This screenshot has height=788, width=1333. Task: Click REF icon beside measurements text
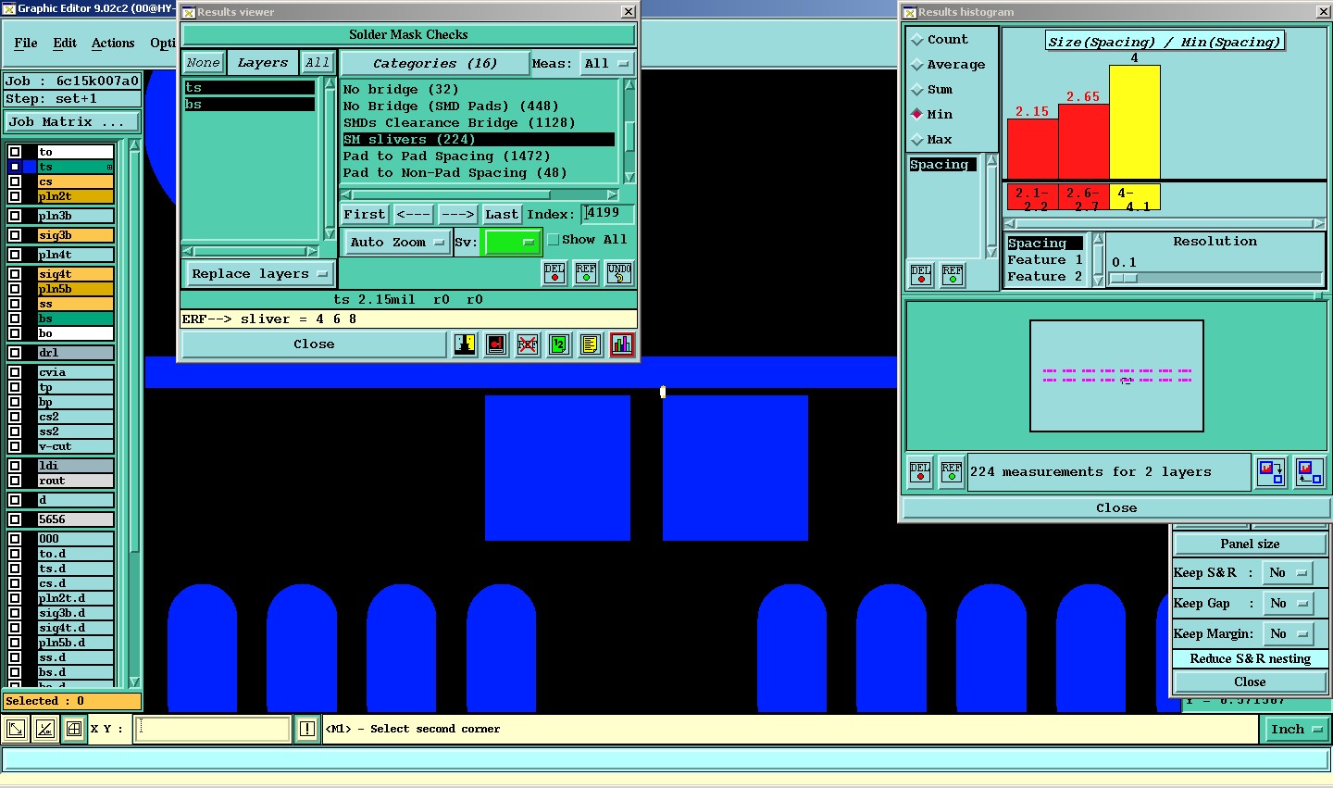tap(952, 471)
